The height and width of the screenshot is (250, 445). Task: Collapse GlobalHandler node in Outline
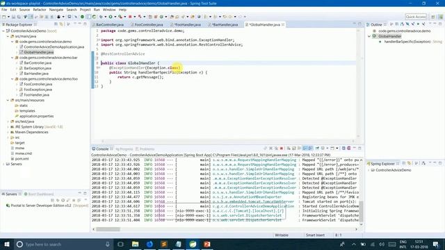(369, 36)
